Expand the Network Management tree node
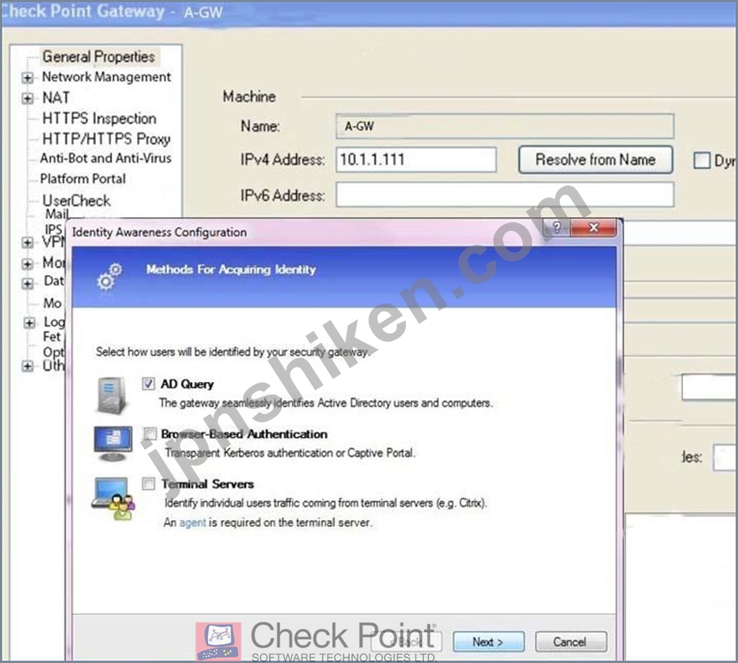 (x=27, y=78)
